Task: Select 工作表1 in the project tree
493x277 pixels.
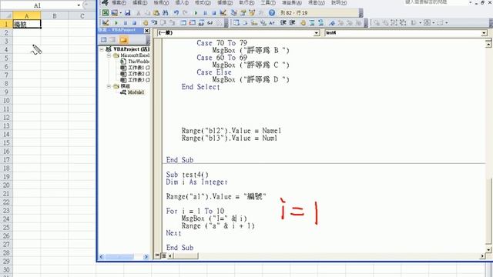Action: pos(139,68)
